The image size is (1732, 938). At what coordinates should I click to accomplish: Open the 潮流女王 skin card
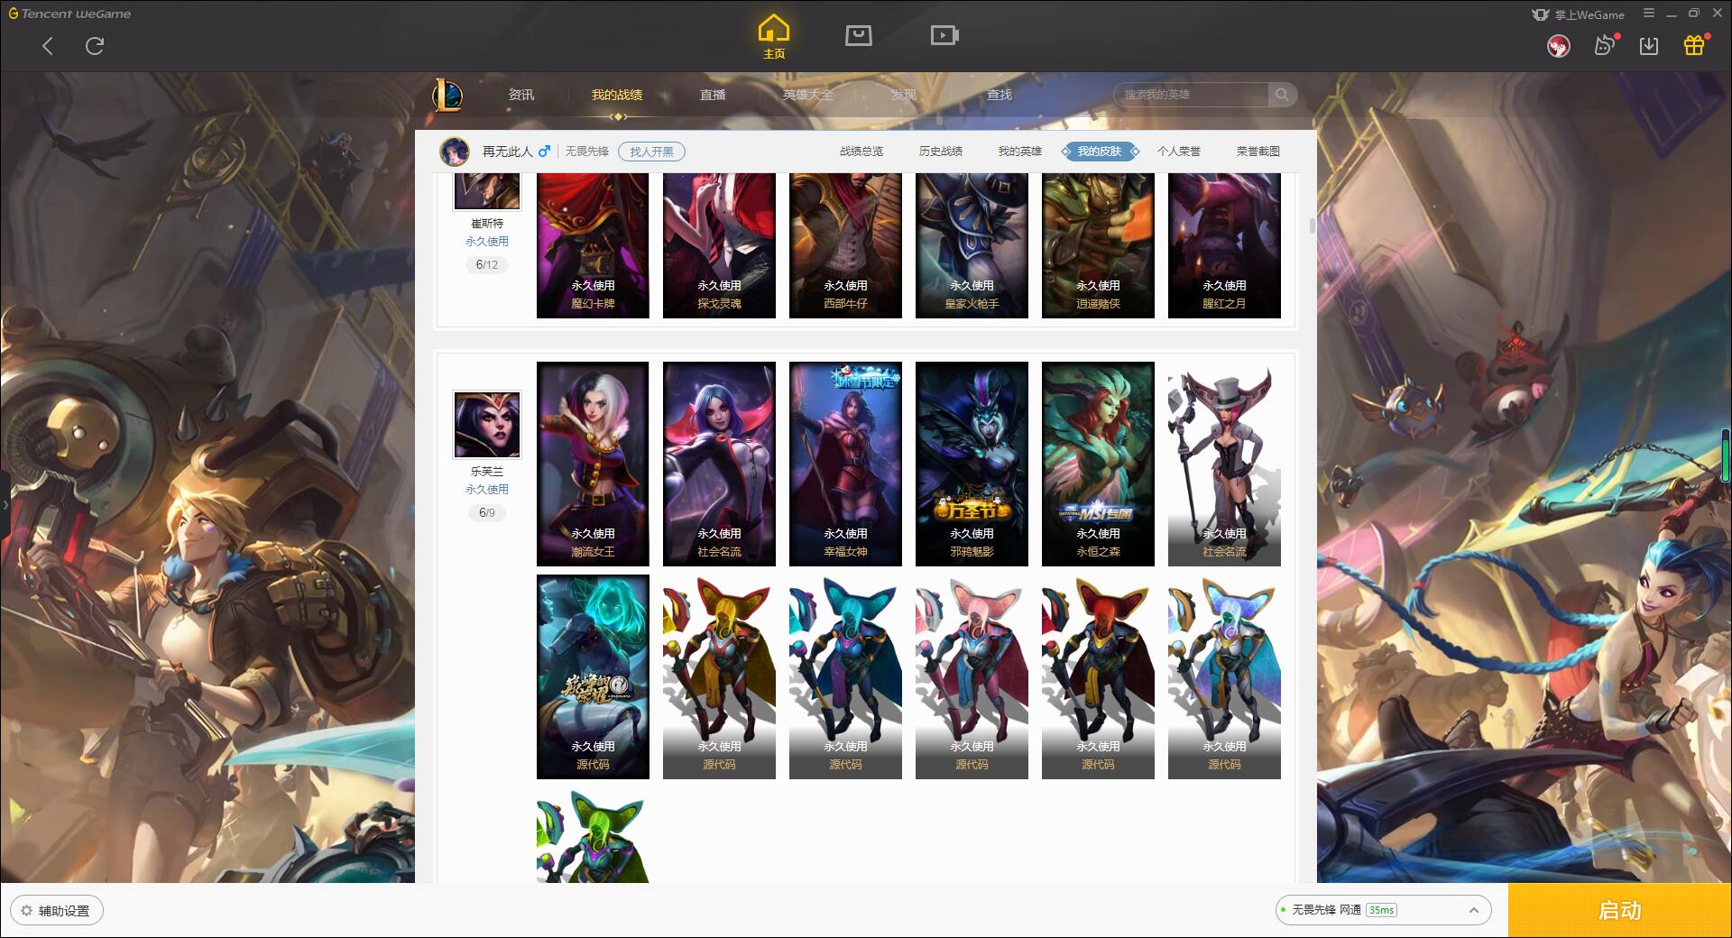pos(593,464)
